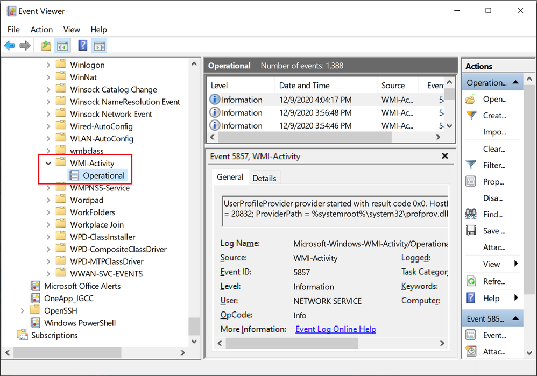Viewport: 537px width, 376px height.
Task: Click the console tree vertical scrollbar thumb
Action: (x=194, y=326)
